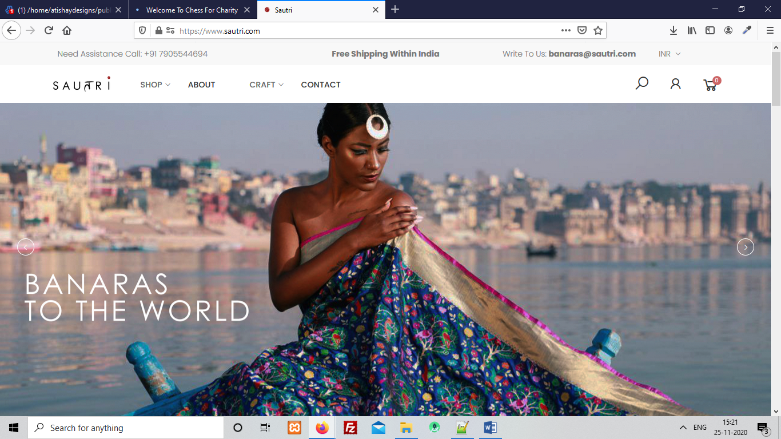Click the eyedropper toolbar icon
Viewport: 781px width, 439px height.
(747, 30)
